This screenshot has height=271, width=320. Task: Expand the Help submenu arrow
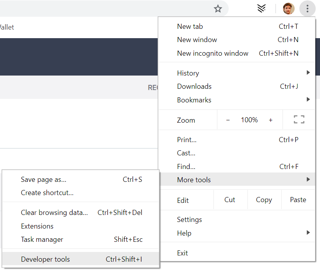308,232
